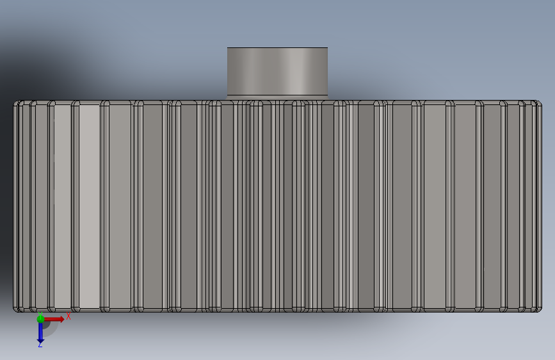555x360 pixels.
Task: Select the cylindrical hub on top of the gear
Action: [277, 73]
